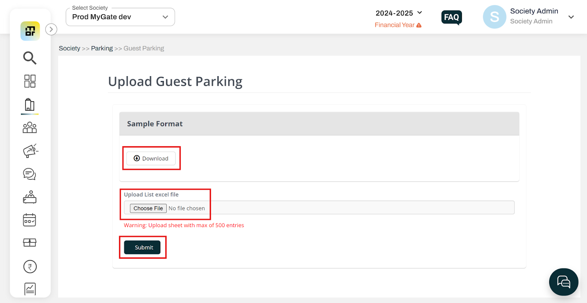Viewport: 587px width, 303px height.
Task: Open the megaphone announcements icon
Action: 30,151
